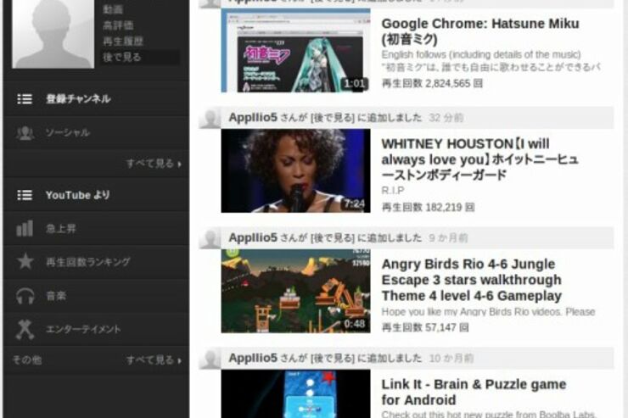The height and width of the screenshot is (418, 628).
Task: Click the 32 分前 timestamp
Action: coord(446,118)
